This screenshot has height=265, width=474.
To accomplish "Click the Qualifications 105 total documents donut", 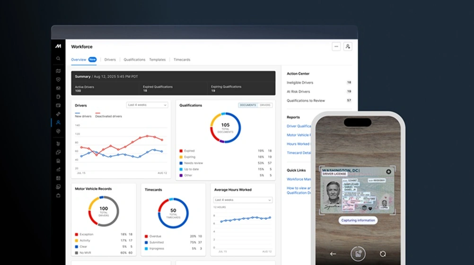I will coord(226,128).
